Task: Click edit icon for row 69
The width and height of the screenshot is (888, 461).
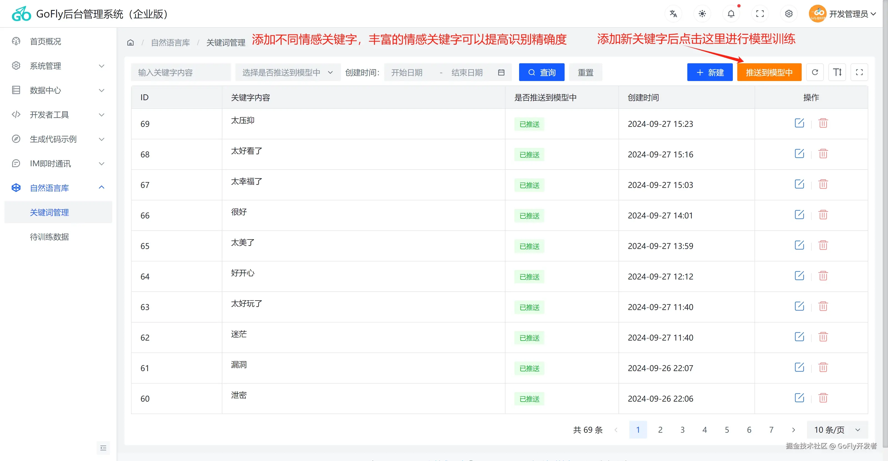Action: click(x=799, y=123)
